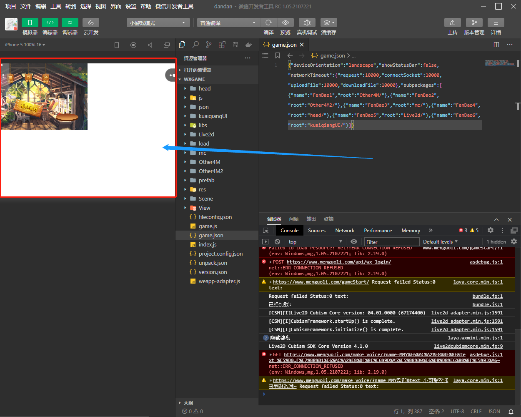Open the 详情 details panel

coord(496,23)
